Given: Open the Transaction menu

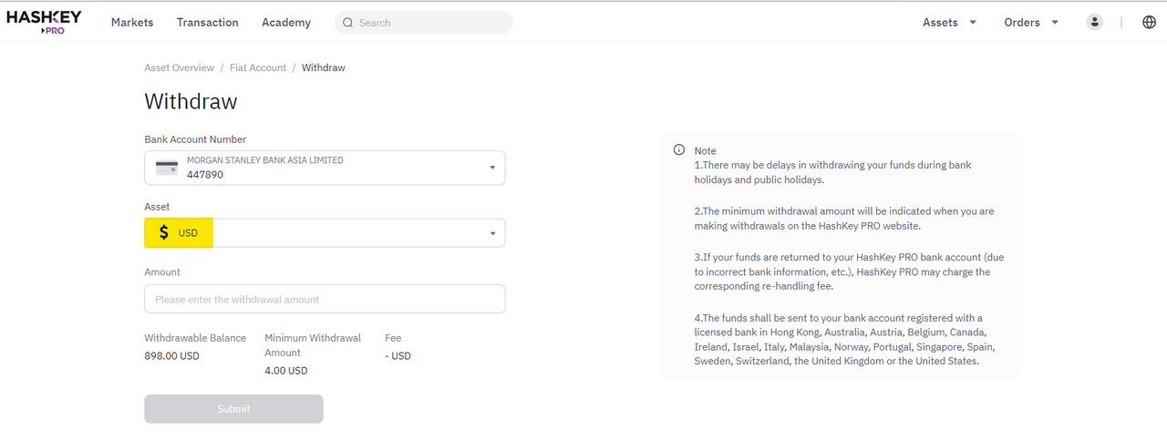Looking at the screenshot, I should click(x=208, y=22).
